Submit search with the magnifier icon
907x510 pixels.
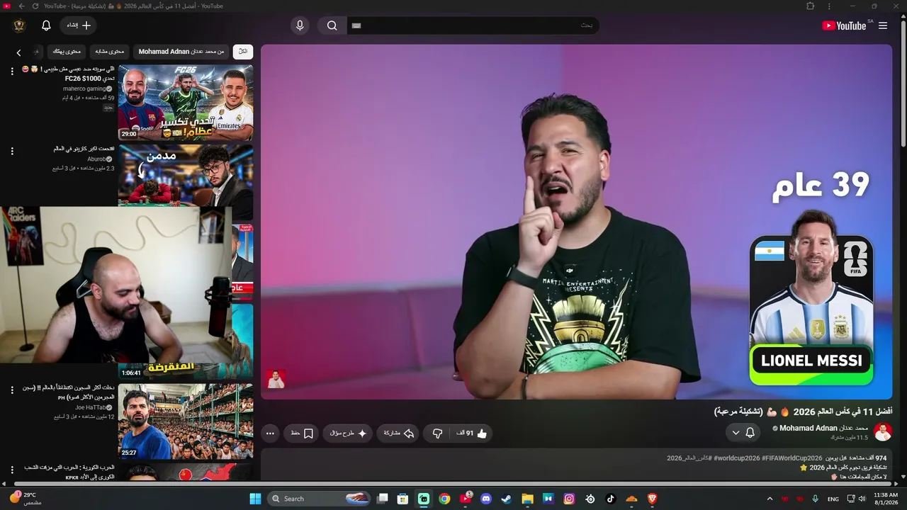332,25
